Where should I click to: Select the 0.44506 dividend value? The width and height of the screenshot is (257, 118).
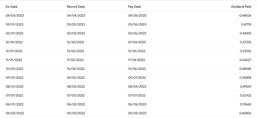(245, 16)
